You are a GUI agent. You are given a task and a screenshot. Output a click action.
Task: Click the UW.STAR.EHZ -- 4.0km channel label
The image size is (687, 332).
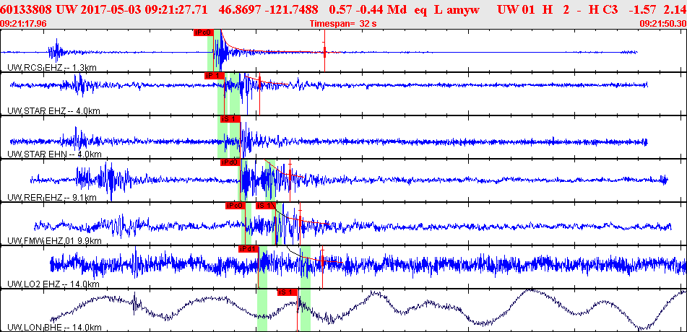click(53, 111)
